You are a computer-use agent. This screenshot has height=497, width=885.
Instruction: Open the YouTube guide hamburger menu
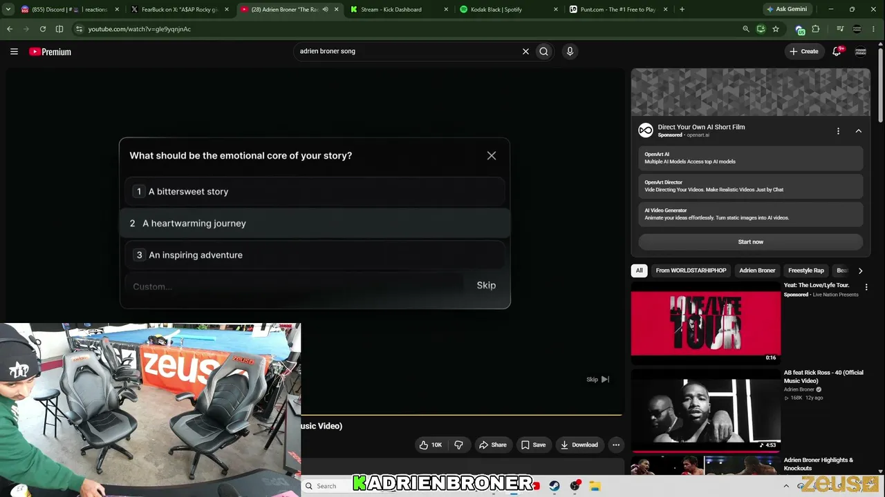14,52
